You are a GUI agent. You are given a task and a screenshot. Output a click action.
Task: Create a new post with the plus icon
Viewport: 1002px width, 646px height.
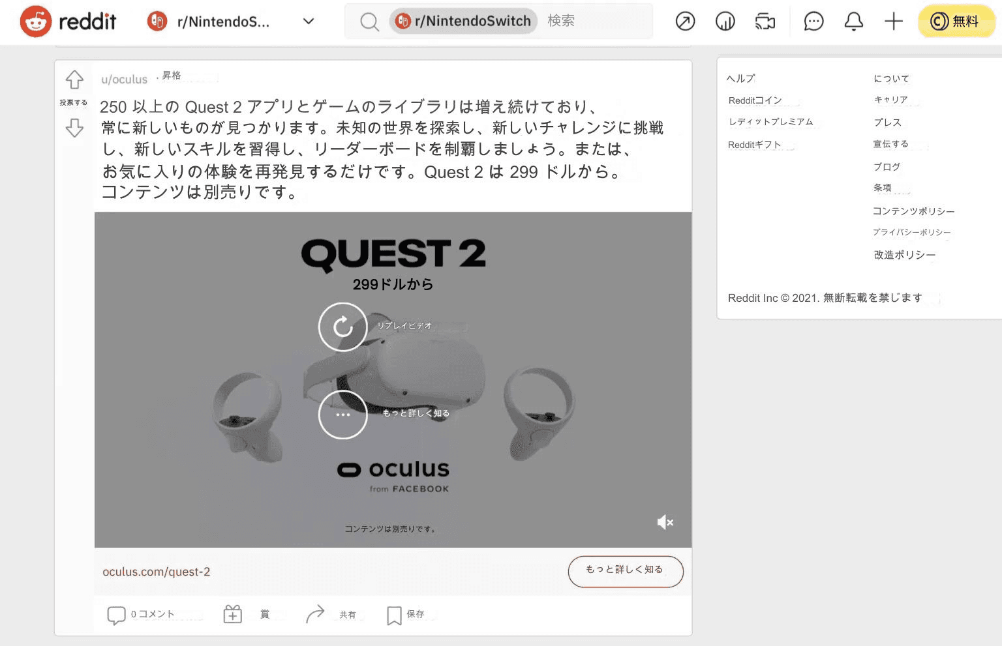point(893,22)
